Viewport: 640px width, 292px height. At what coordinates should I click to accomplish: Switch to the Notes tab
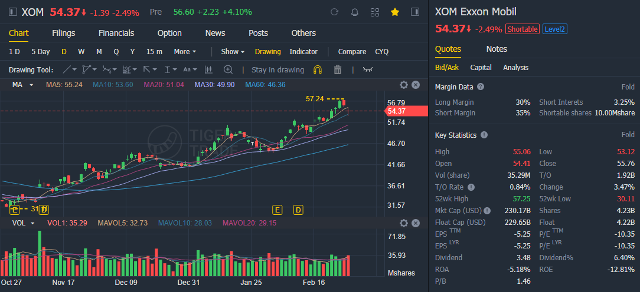point(497,49)
